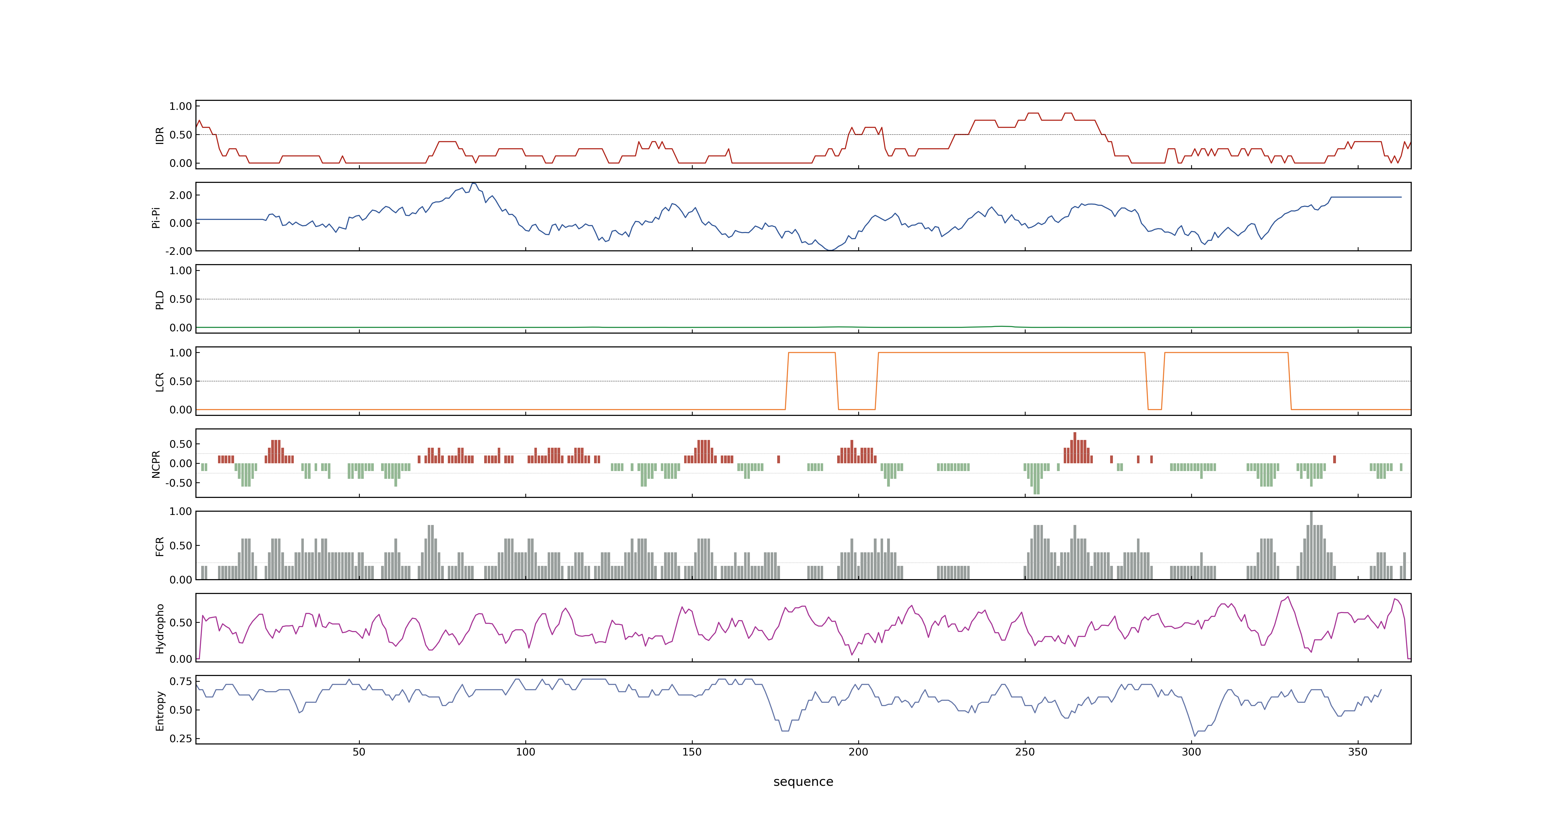
Task: Click x-axis tick label 50
Action: [x=359, y=752]
